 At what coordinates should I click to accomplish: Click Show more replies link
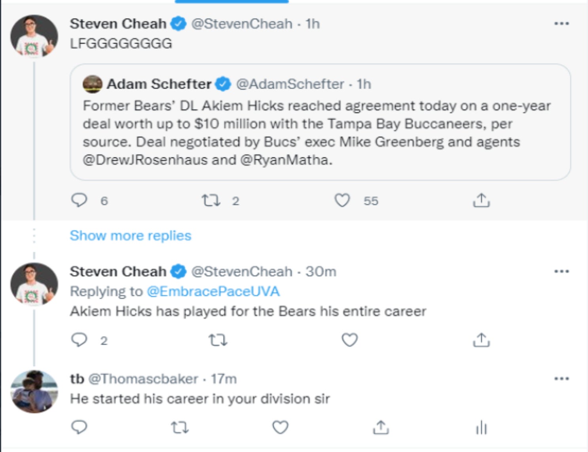click(x=131, y=235)
